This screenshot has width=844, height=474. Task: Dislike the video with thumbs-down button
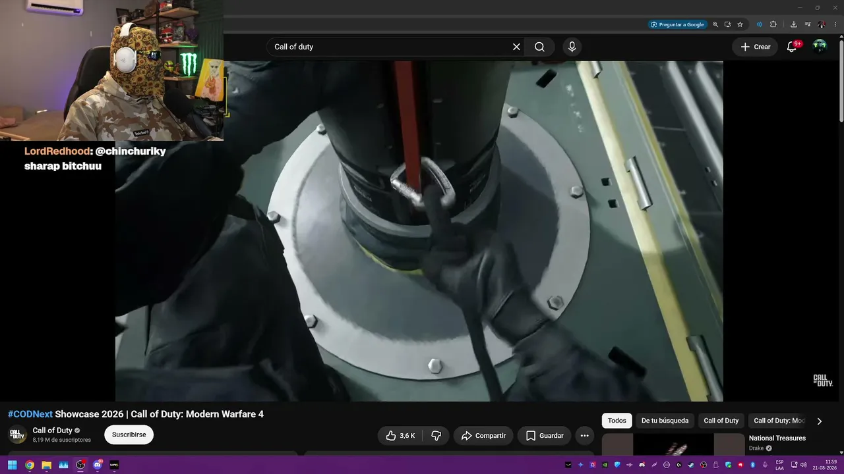(x=436, y=436)
